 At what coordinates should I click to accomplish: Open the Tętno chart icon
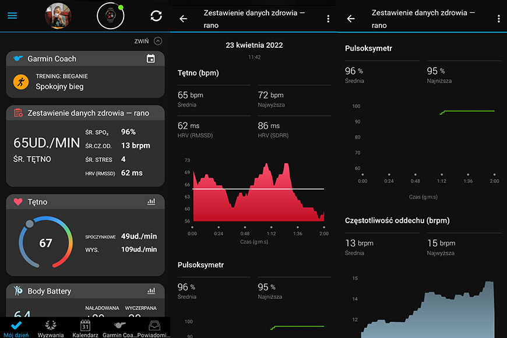151,202
